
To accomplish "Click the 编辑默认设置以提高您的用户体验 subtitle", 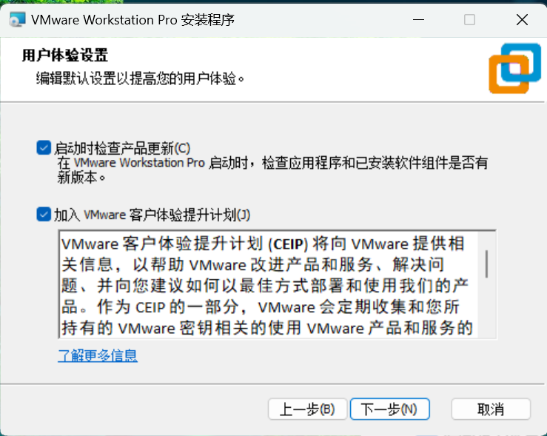I will 140,78.
